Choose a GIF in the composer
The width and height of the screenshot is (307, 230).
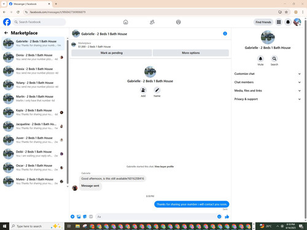click(x=91, y=217)
